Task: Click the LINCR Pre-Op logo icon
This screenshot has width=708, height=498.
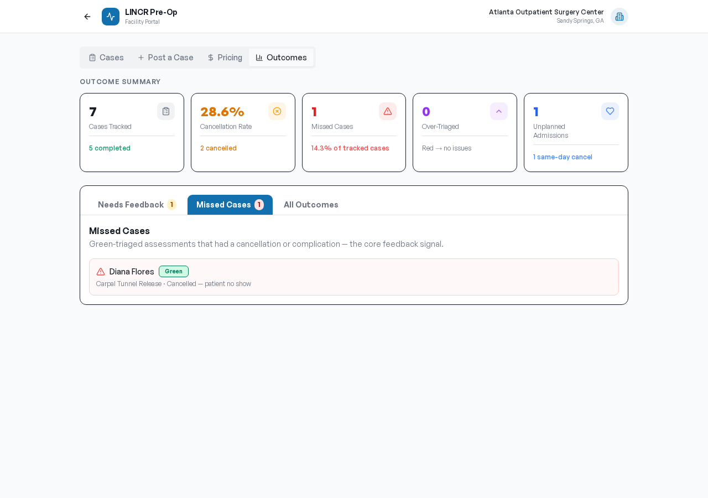Action: coord(111,17)
